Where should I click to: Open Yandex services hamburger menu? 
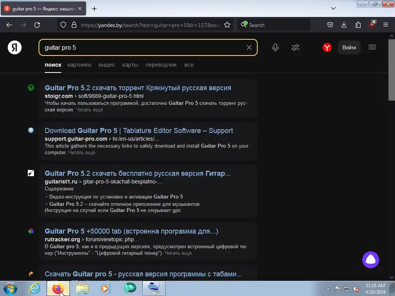click(x=372, y=47)
